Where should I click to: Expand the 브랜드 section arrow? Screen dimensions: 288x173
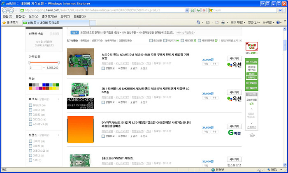[58, 135]
